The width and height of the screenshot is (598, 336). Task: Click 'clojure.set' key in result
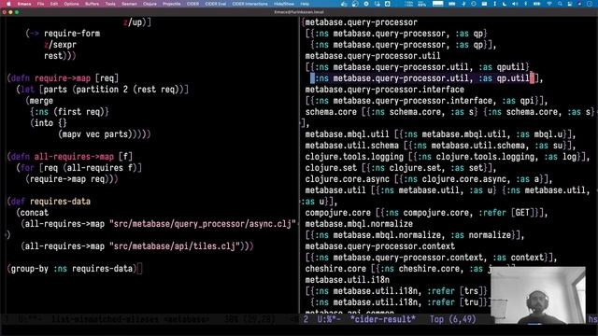point(331,168)
